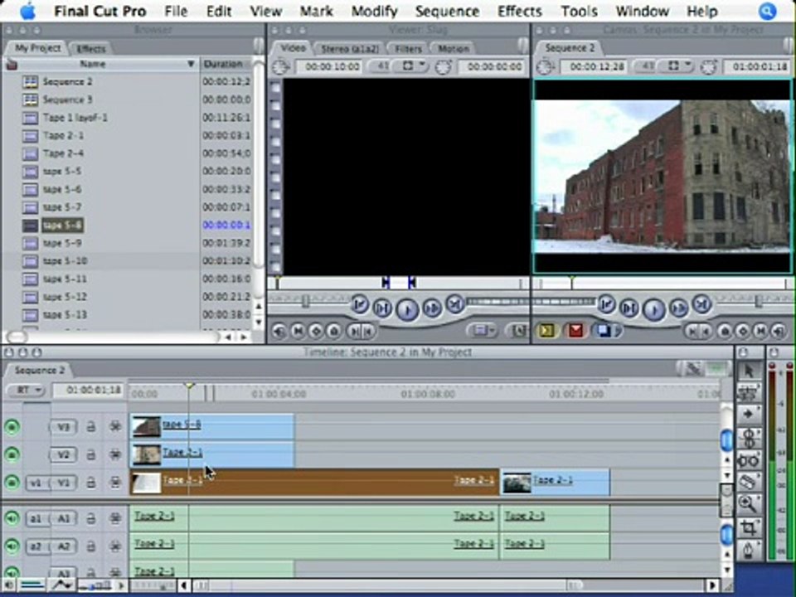Click the Sequence 3 icon in Browser
The height and width of the screenshot is (597, 796).
tap(31, 99)
